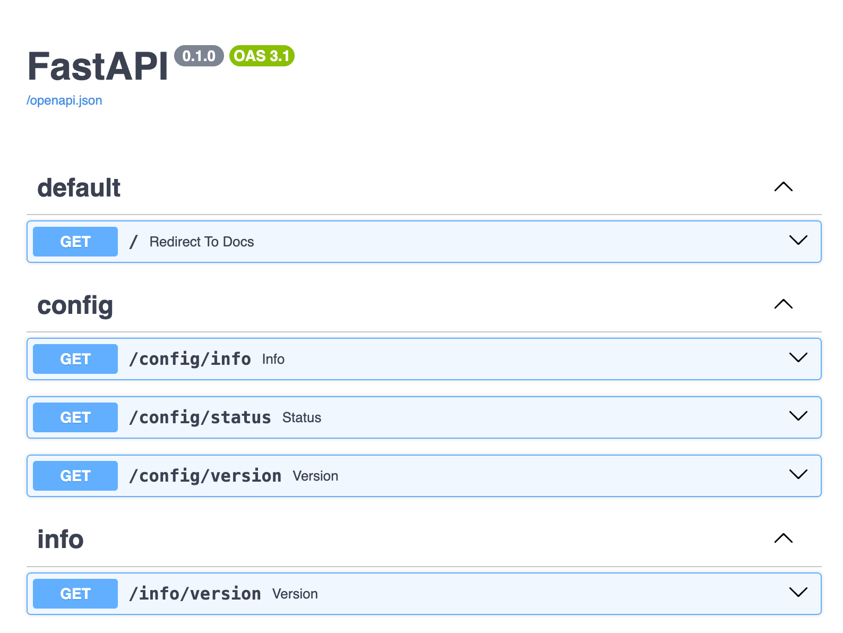
Task: Click GET button for /info/version
Action: point(75,594)
